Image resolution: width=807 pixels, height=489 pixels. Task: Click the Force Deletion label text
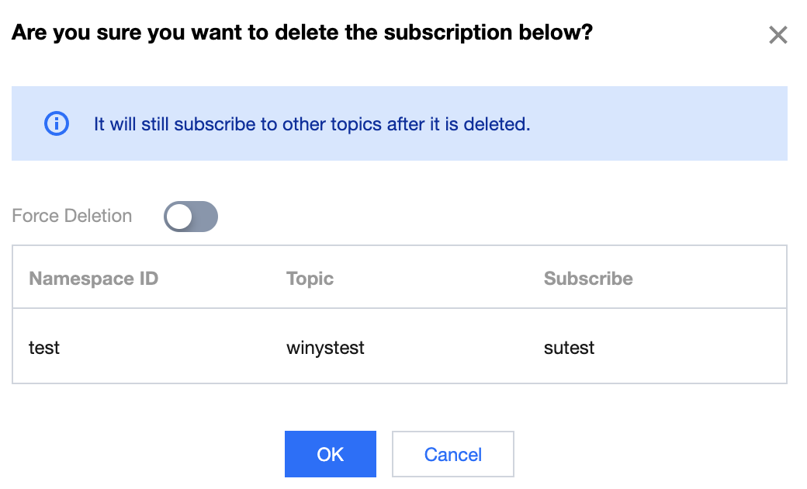pyautogui.click(x=72, y=216)
